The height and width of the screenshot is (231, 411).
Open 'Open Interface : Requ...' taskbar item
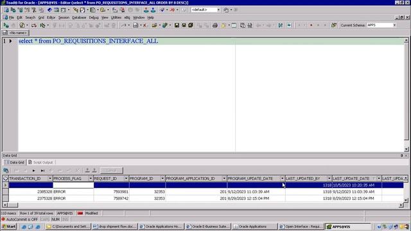pos(301,227)
